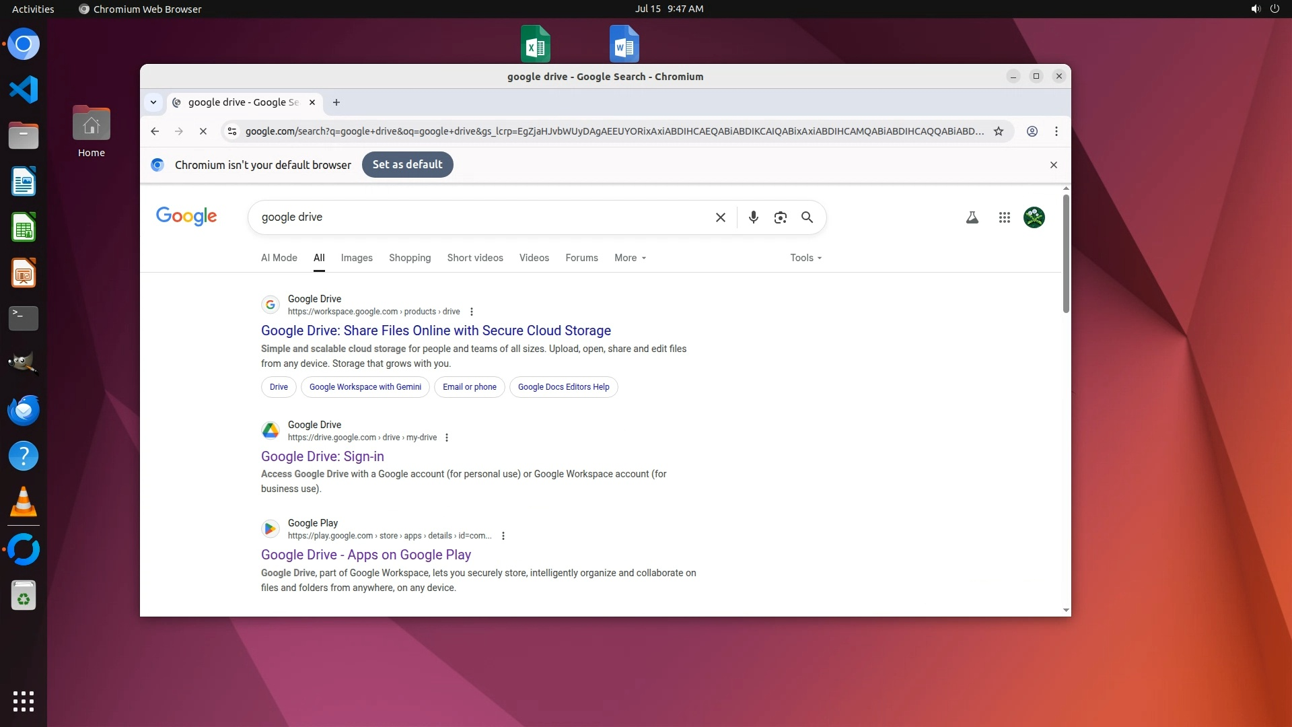Switch to AI Mode tab
This screenshot has height=727, width=1292.
click(279, 258)
